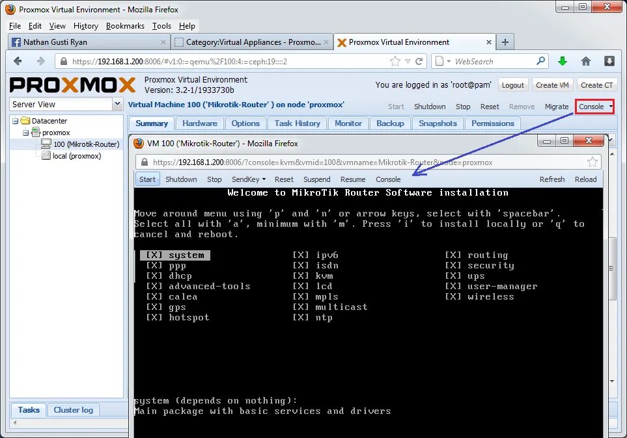Select local (proxmox) storage in tree
The height and width of the screenshot is (438, 627).
(x=77, y=156)
